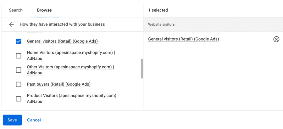Click the 'How they have interacted' heading
Image resolution: width=283 pixels, height=129 pixels.
[x=62, y=24]
